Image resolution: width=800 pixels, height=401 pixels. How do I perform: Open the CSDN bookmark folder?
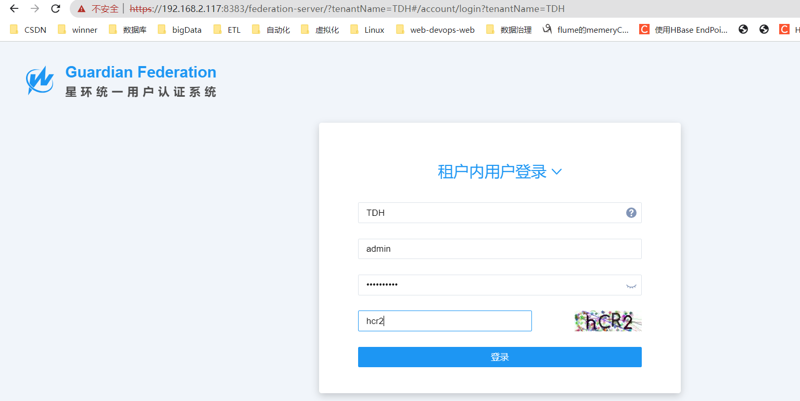tap(29, 30)
